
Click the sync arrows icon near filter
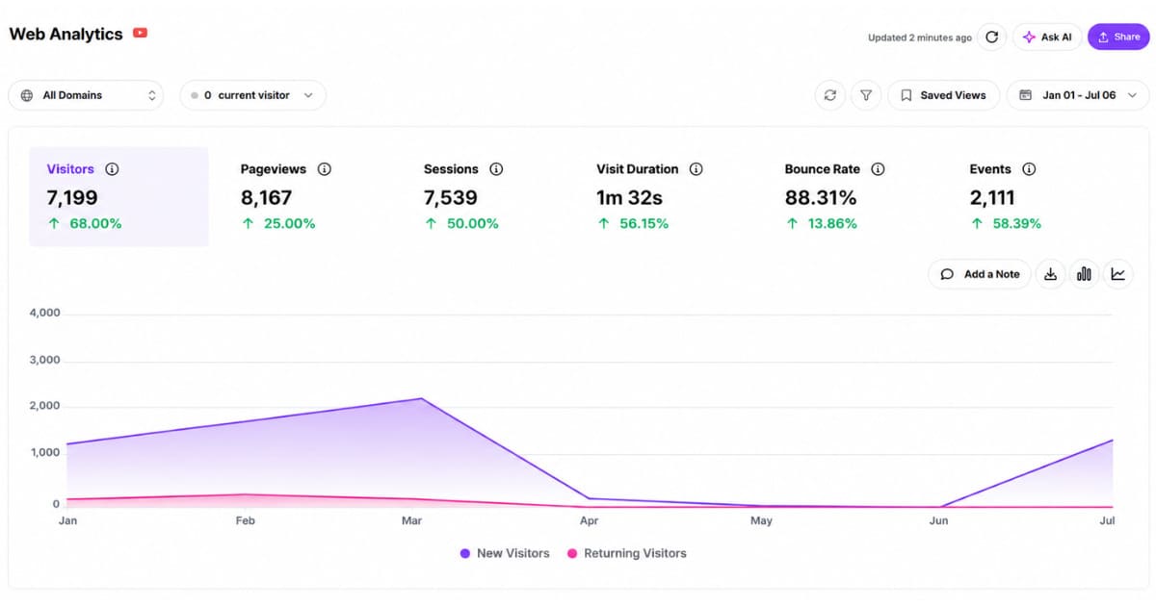[x=829, y=95]
